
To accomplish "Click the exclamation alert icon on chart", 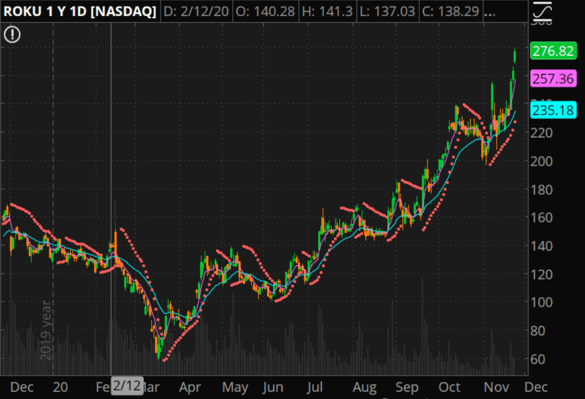I will pos(12,35).
